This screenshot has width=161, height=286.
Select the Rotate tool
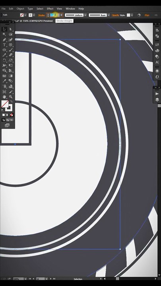(4, 60)
